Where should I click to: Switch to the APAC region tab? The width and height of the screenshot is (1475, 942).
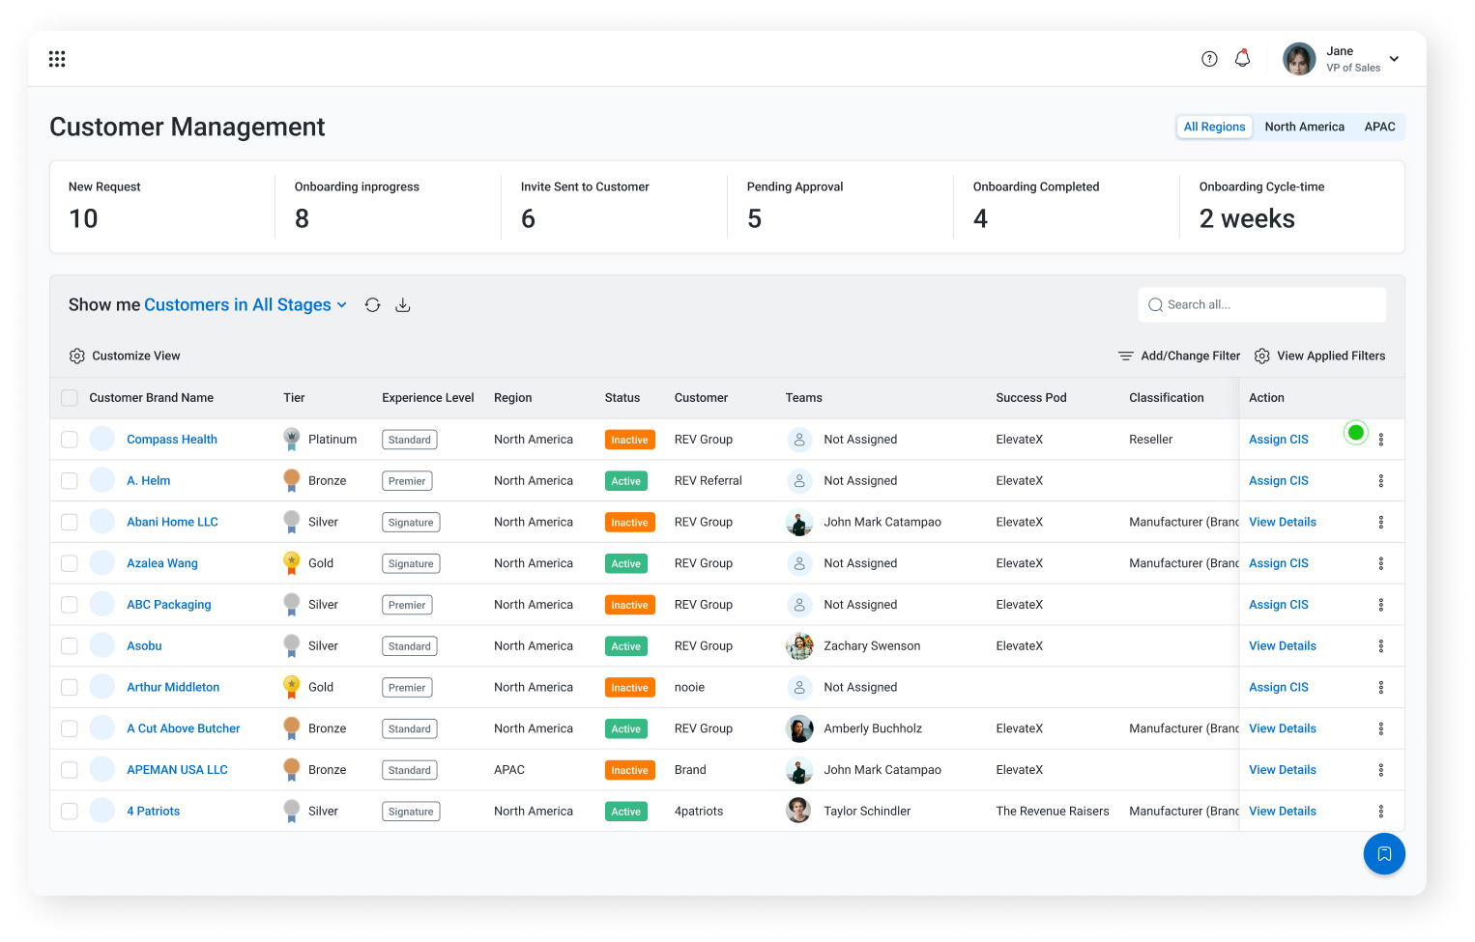(1379, 127)
